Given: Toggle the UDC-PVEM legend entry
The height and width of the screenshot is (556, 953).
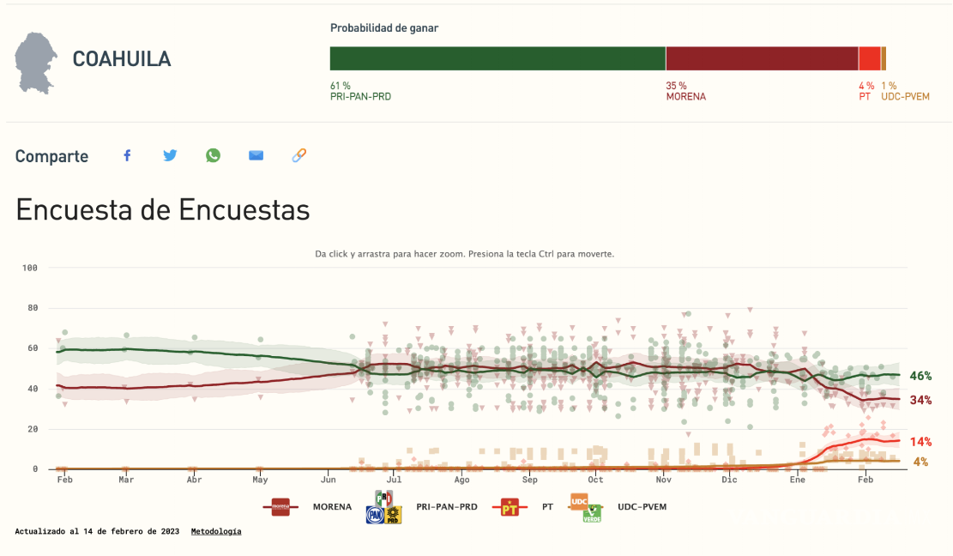Looking at the screenshot, I should (642, 506).
